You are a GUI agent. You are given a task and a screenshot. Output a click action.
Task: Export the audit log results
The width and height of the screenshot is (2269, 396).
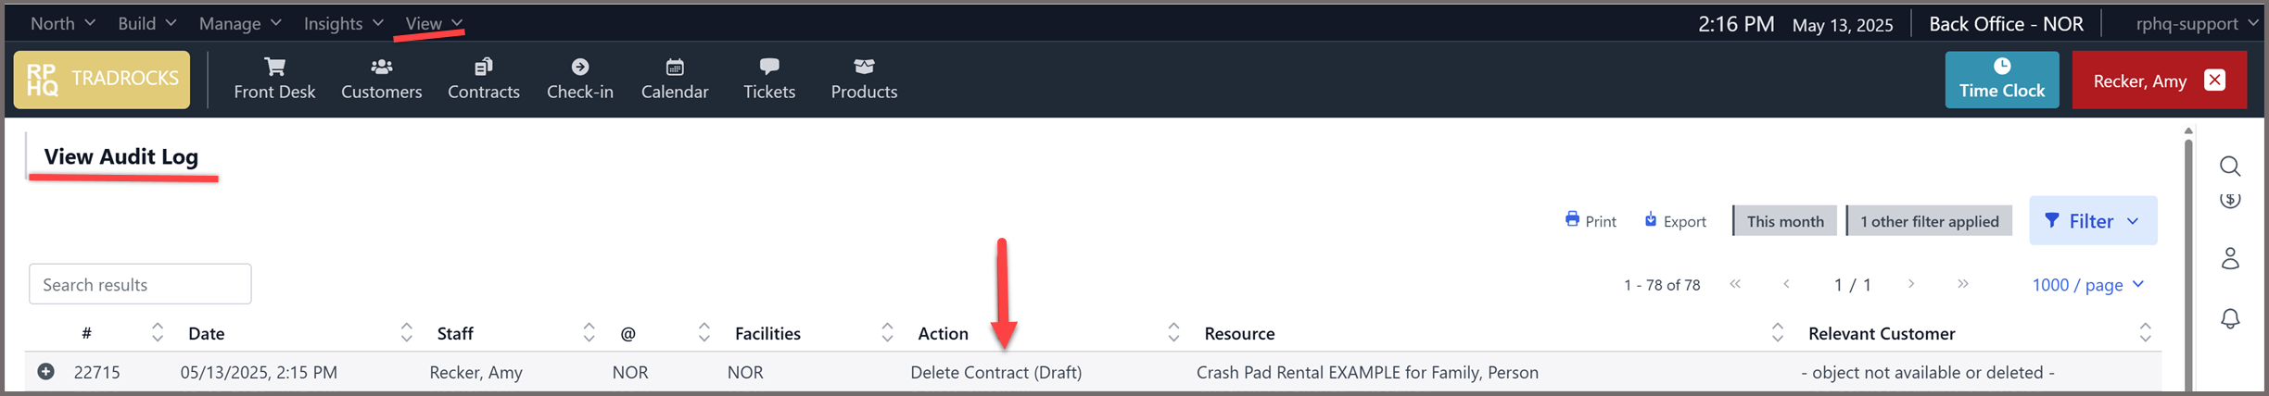point(1674,221)
